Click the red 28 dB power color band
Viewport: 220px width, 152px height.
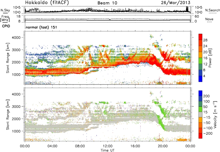200,37
